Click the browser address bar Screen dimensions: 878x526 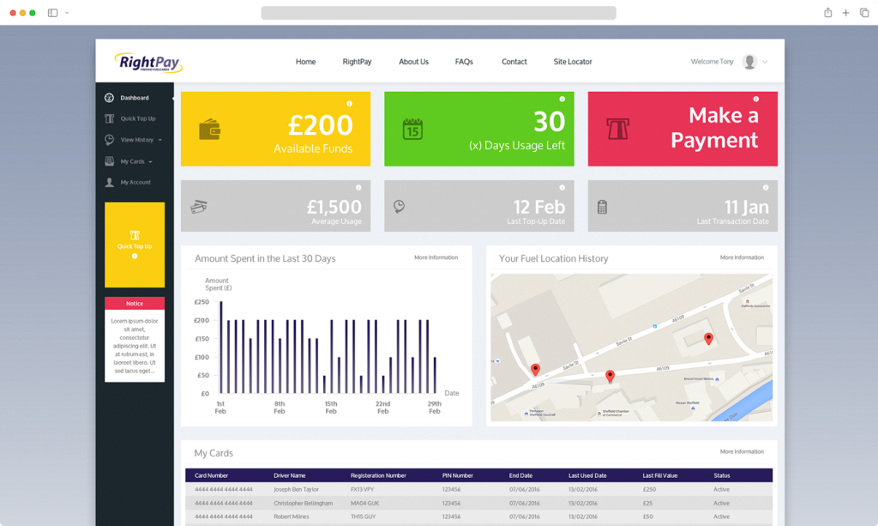pos(438,13)
